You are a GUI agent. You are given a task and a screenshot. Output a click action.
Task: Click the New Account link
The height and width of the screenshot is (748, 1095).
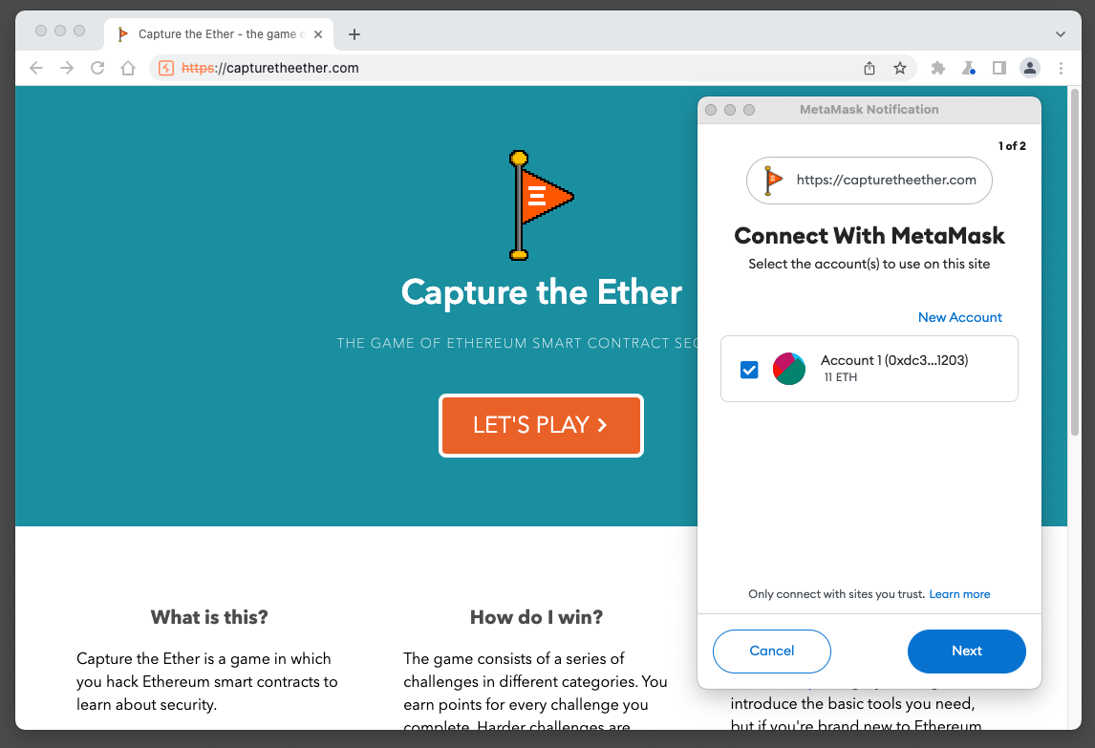960,317
